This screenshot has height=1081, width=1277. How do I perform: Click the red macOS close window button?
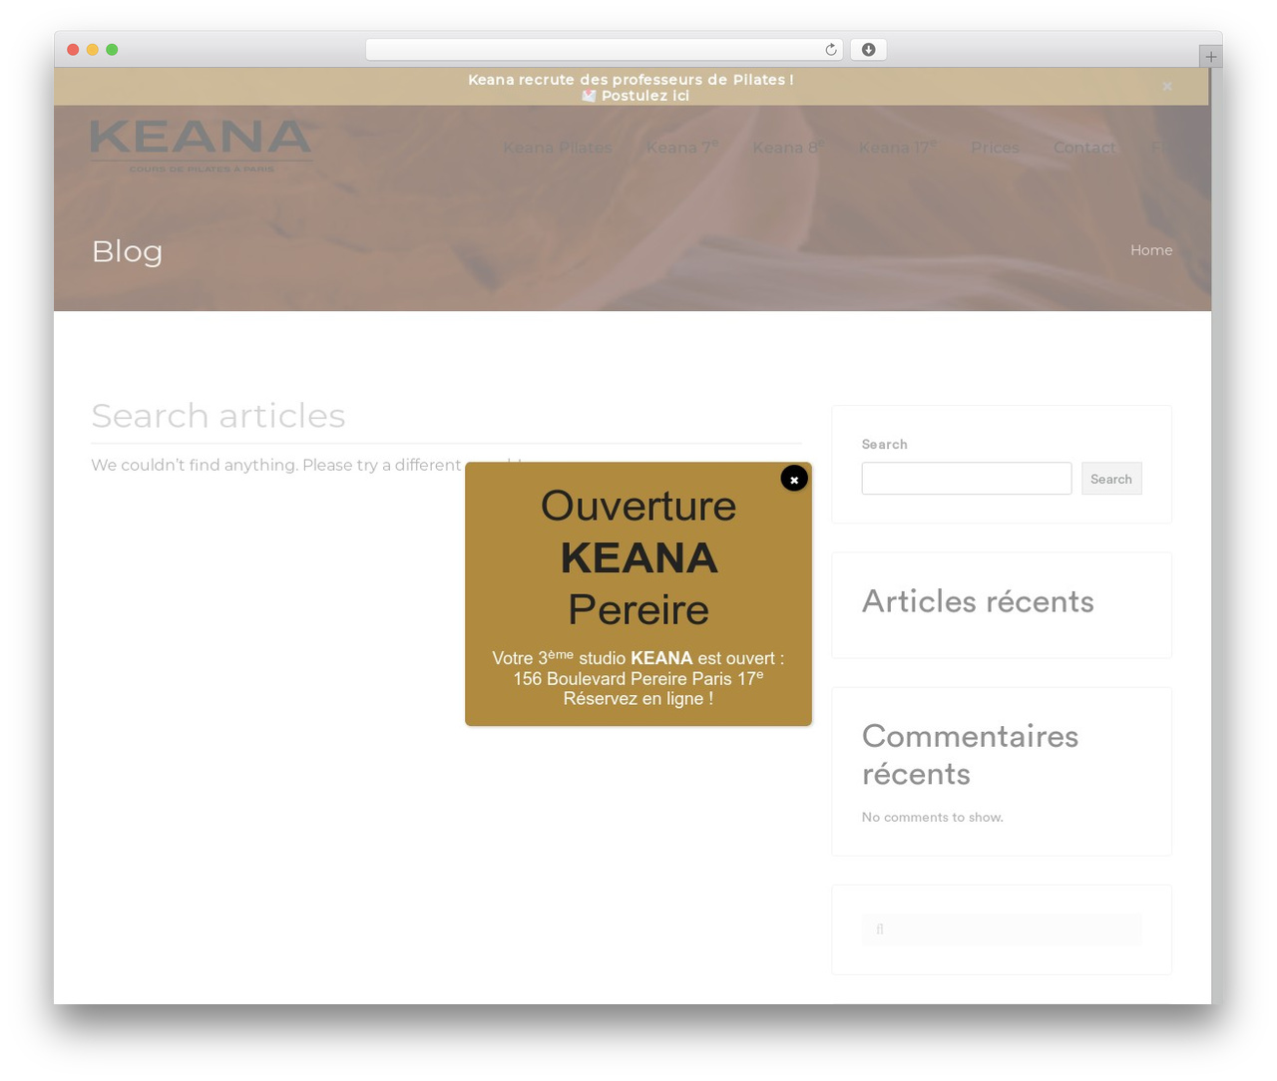[x=73, y=50]
